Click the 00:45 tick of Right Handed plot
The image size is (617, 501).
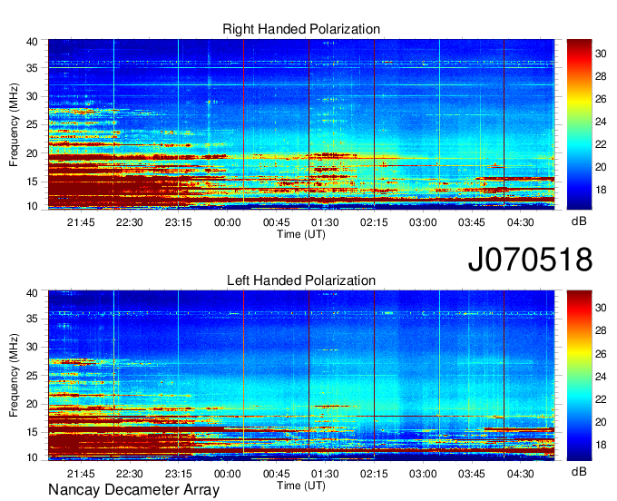point(276,222)
